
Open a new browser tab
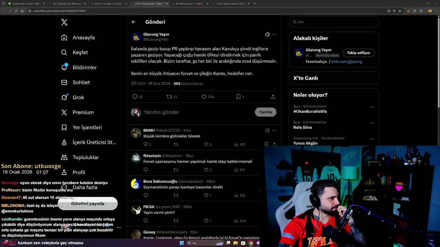254,3
